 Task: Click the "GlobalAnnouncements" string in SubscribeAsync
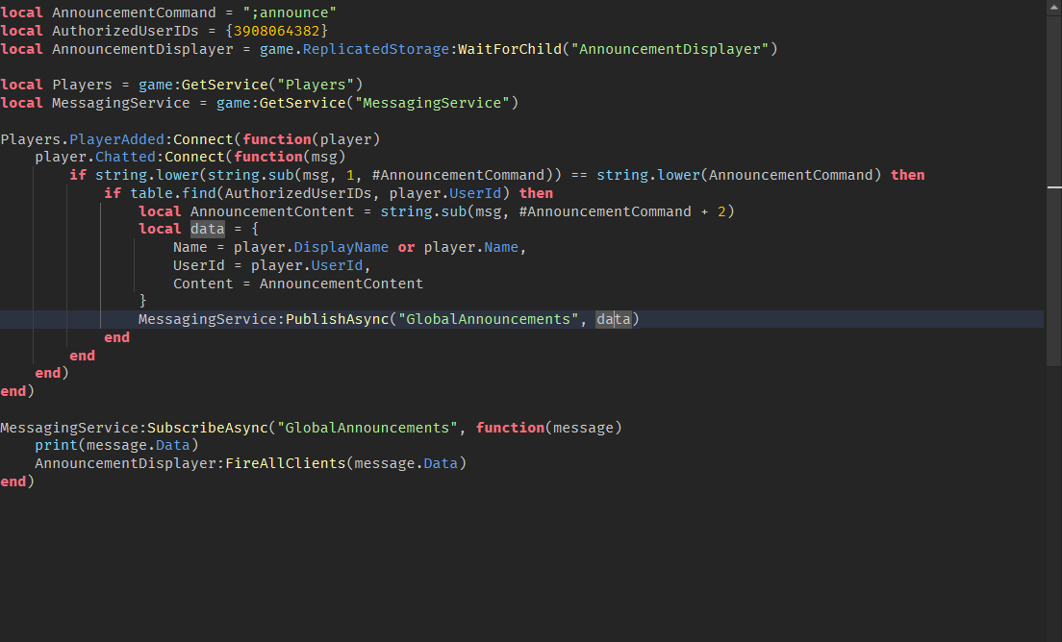(367, 429)
